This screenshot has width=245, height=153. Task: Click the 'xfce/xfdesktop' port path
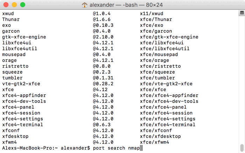pyautogui.click(x=160, y=136)
